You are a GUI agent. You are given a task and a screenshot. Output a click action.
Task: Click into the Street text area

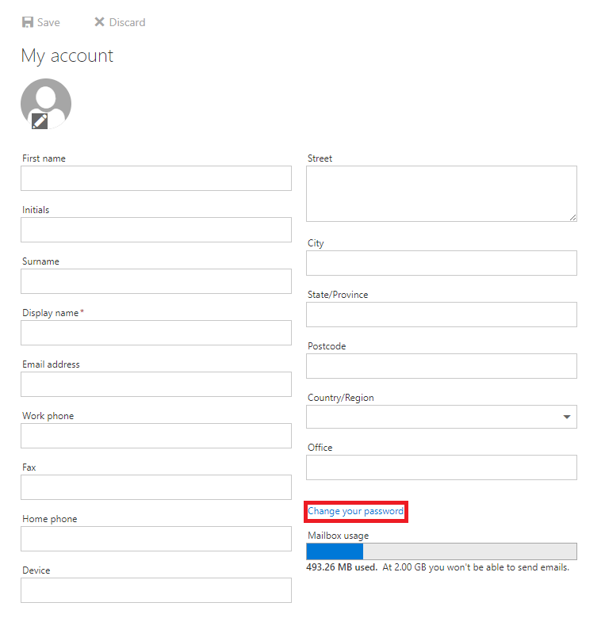click(x=442, y=194)
